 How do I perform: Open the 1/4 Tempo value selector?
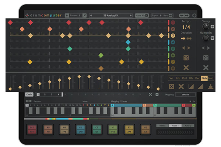click(186, 27)
